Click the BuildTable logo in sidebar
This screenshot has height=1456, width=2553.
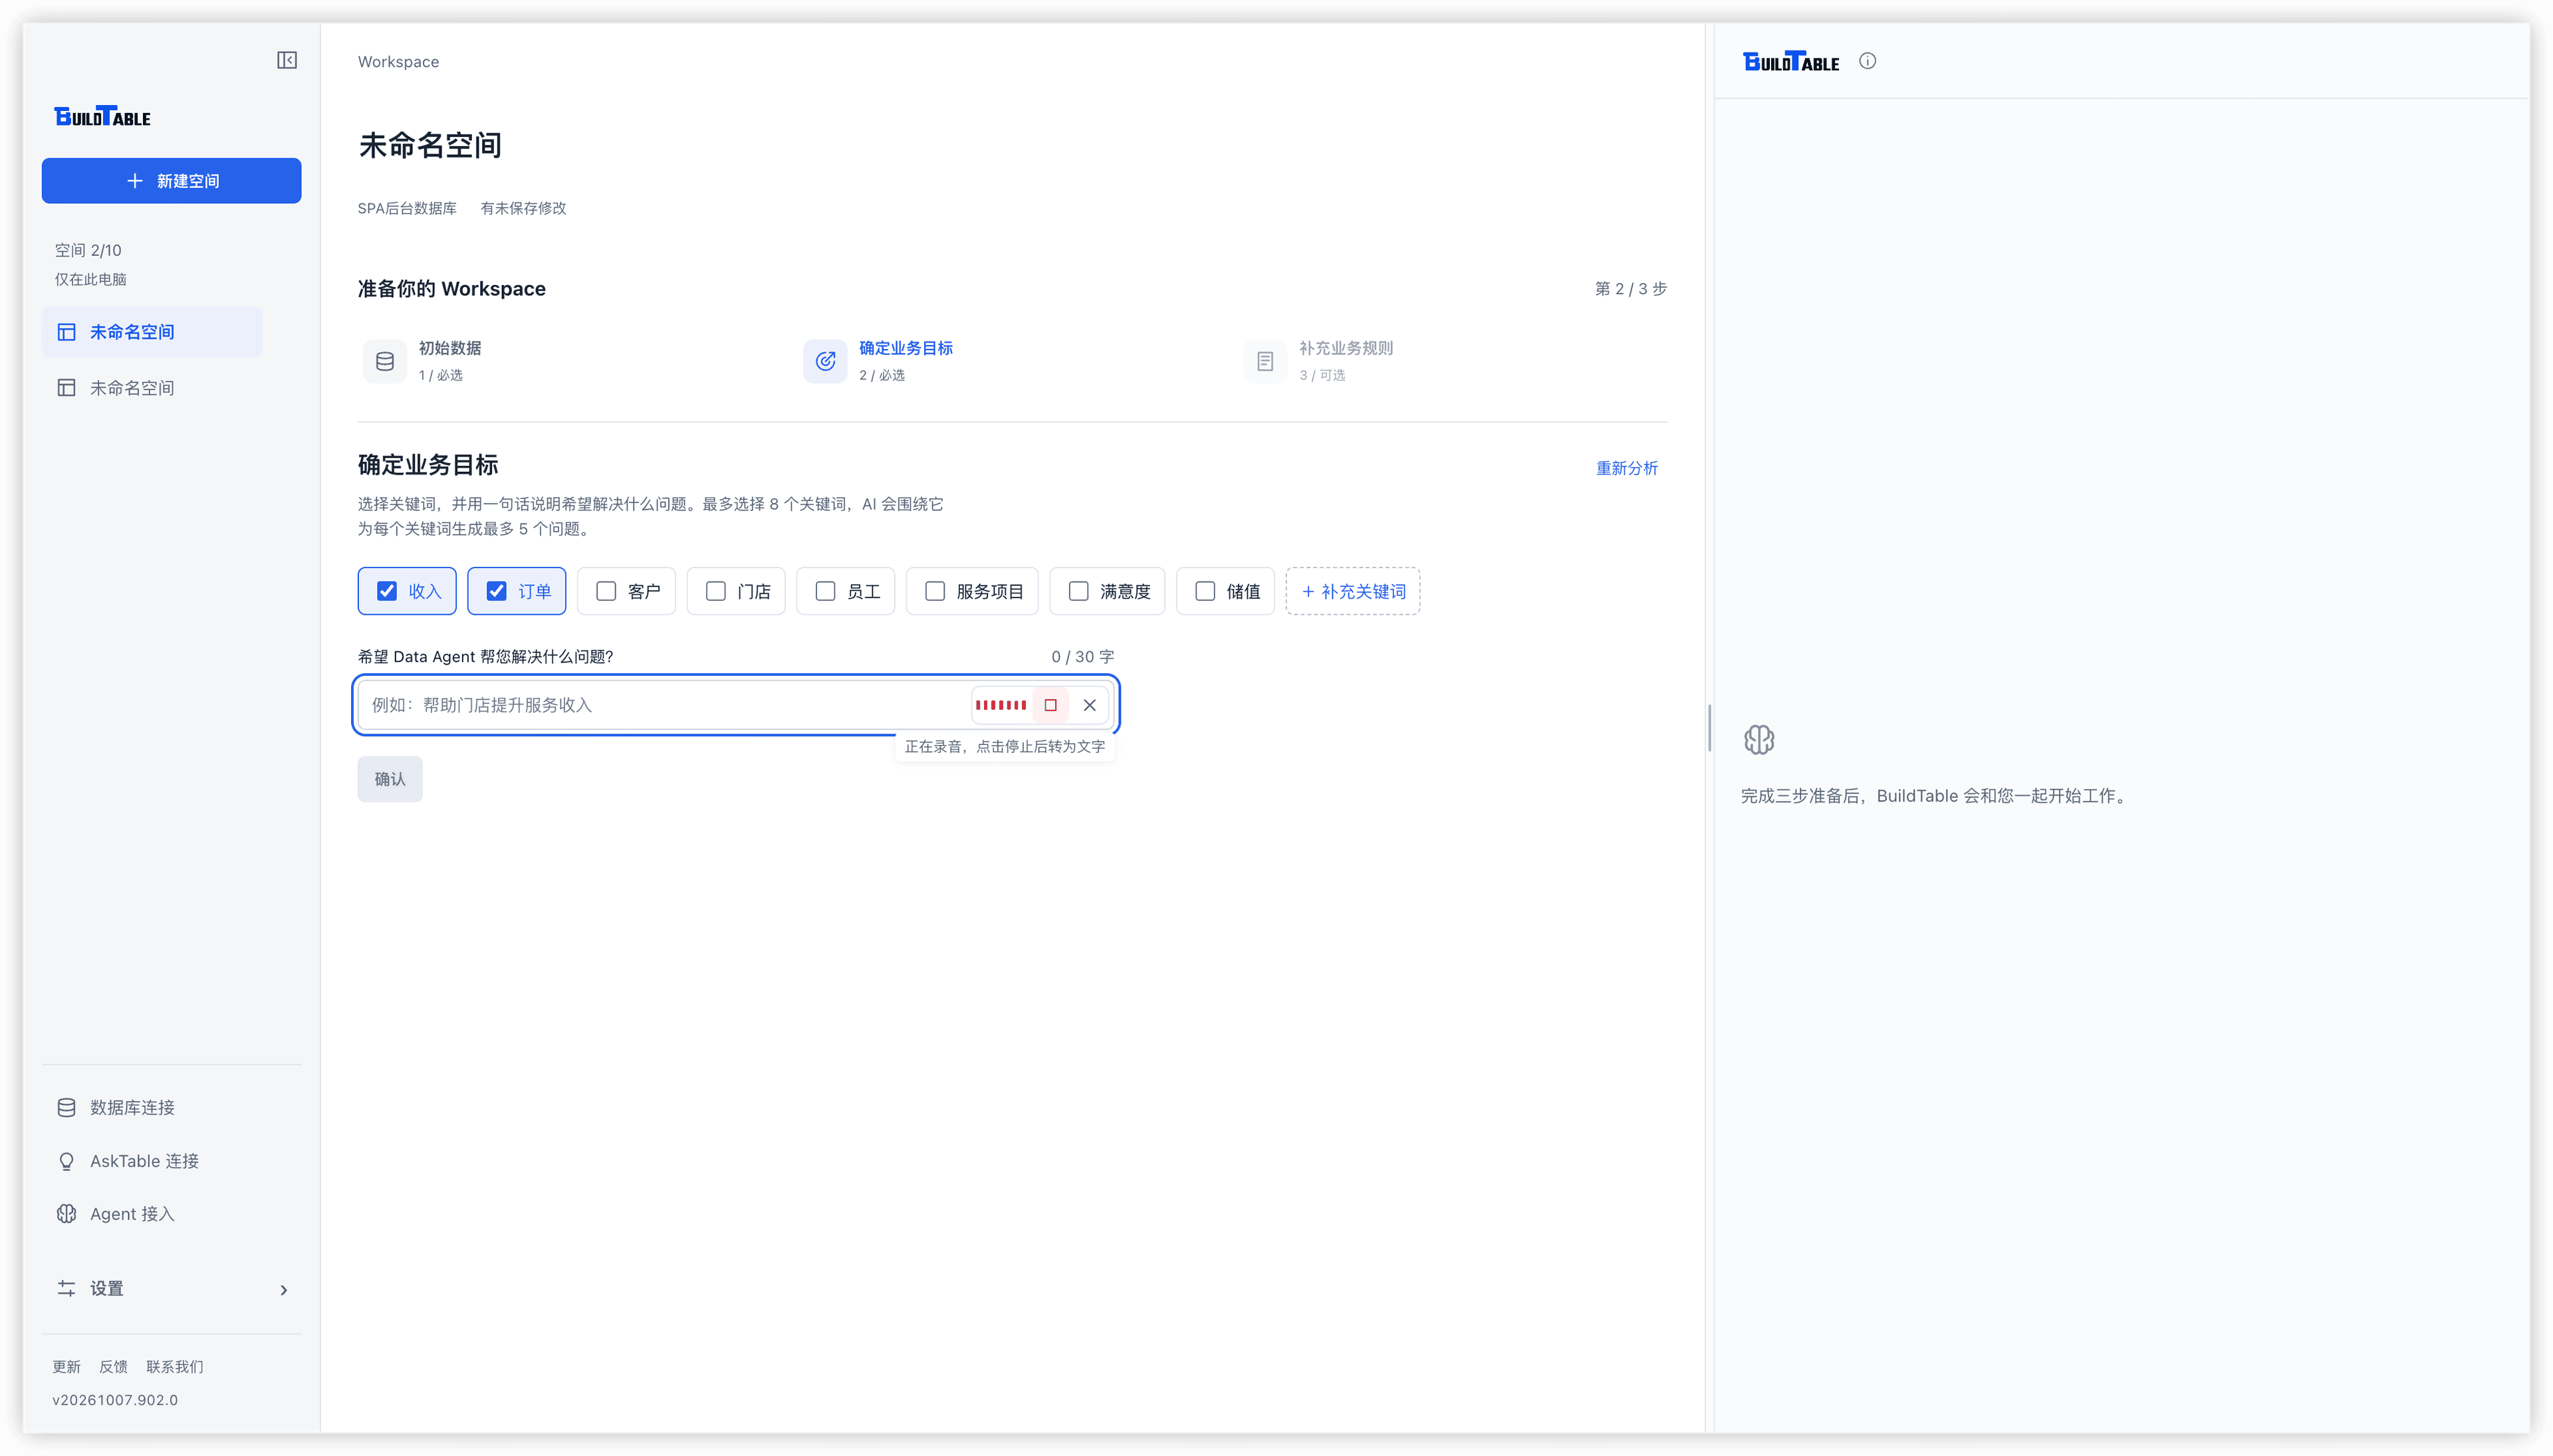pyautogui.click(x=102, y=116)
